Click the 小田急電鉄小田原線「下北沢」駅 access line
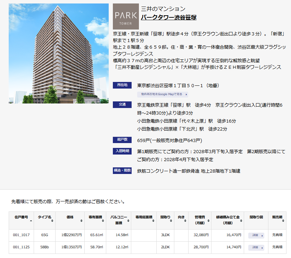 tap(182, 129)
